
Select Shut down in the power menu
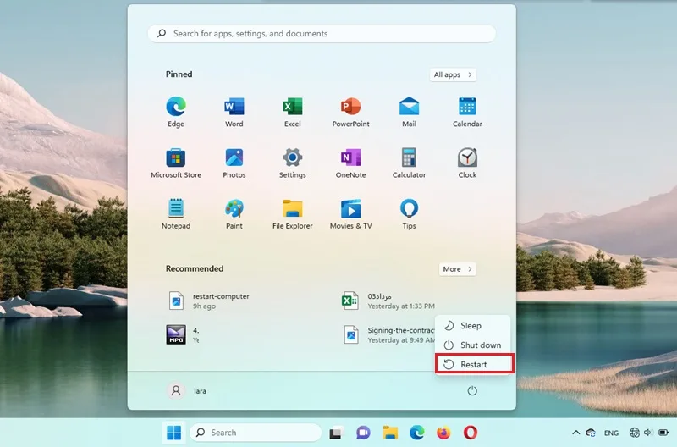pos(480,345)
